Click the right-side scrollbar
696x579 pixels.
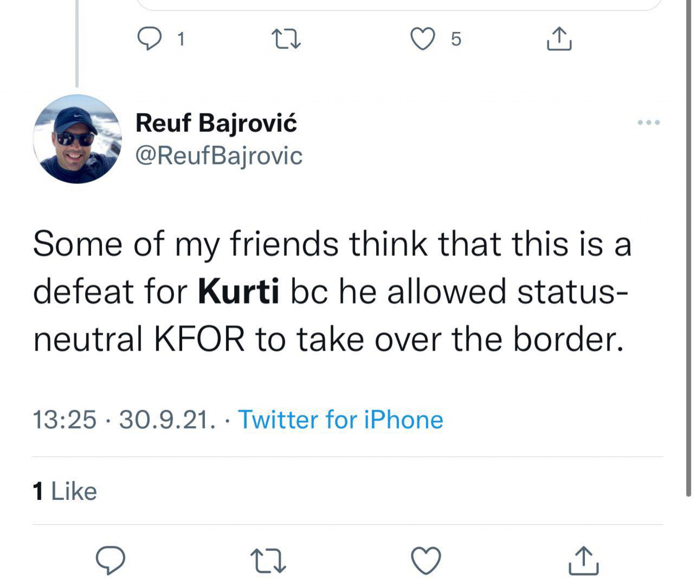click(x=688, y=238)
